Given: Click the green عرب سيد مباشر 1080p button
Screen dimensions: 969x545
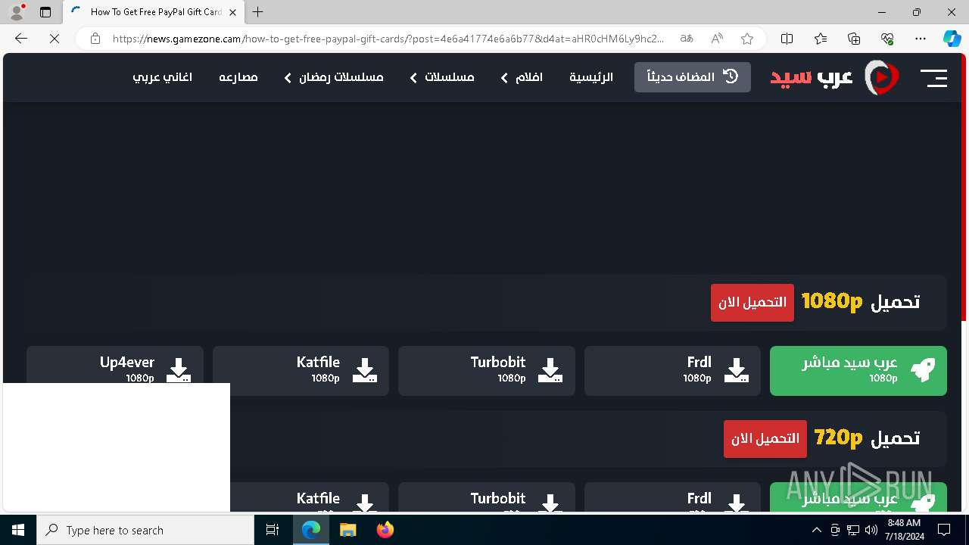Looking at the screenshot, I should click(858, 371).
